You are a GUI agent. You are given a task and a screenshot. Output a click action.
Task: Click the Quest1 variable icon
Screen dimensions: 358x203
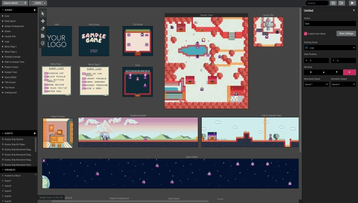click(3, 181)
